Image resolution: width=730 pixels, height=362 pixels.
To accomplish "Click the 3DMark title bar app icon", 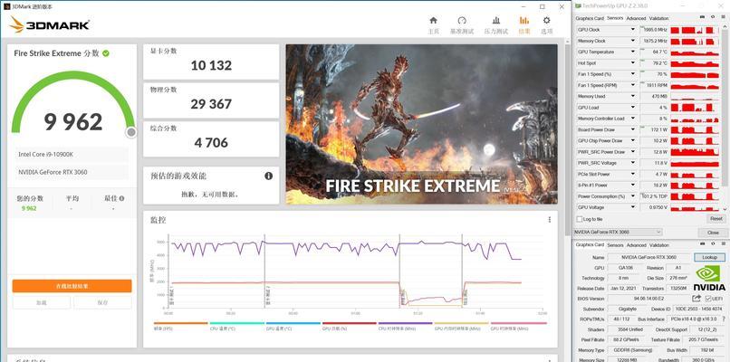I will (6, 6).
